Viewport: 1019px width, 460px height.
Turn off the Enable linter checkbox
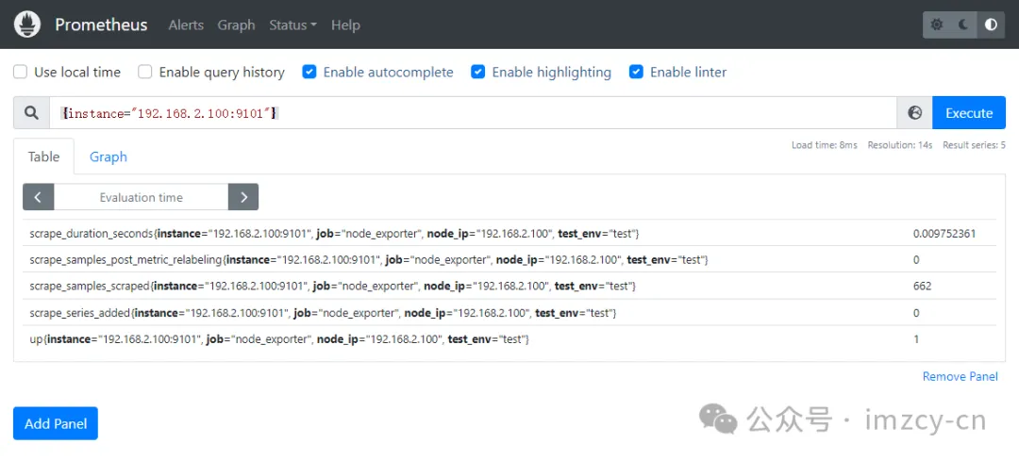coord(636,72)
